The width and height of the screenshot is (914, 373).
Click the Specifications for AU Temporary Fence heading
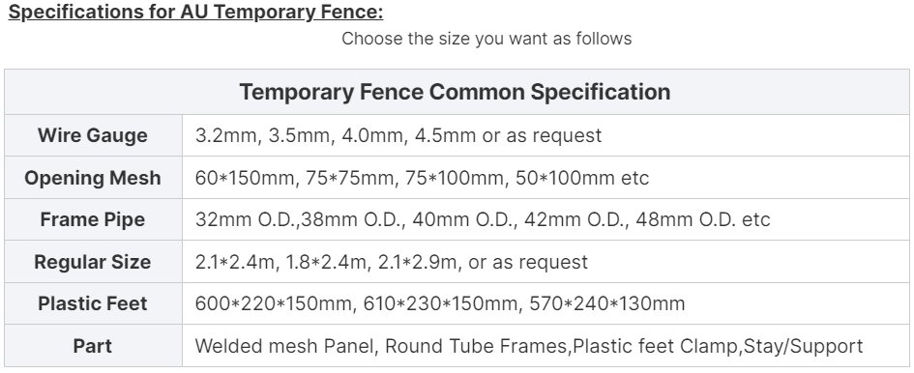[195, 12]
